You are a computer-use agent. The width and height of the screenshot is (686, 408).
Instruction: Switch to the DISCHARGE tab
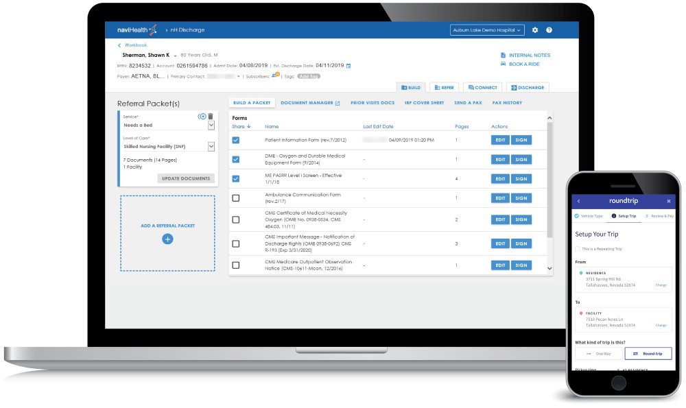pyautogui.click(x=528, y=88)
